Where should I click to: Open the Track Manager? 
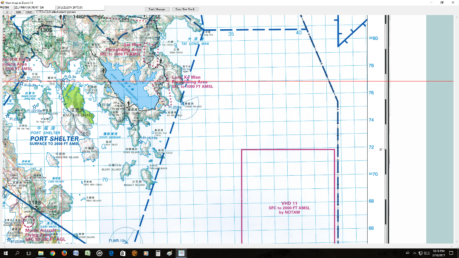pyautogui.click(x=157, y=9)
